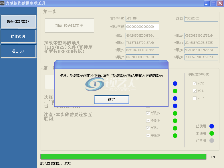The image size is (224, 168).
Task: Click the green 未使用 legend dot
Action: pos(212,133)
